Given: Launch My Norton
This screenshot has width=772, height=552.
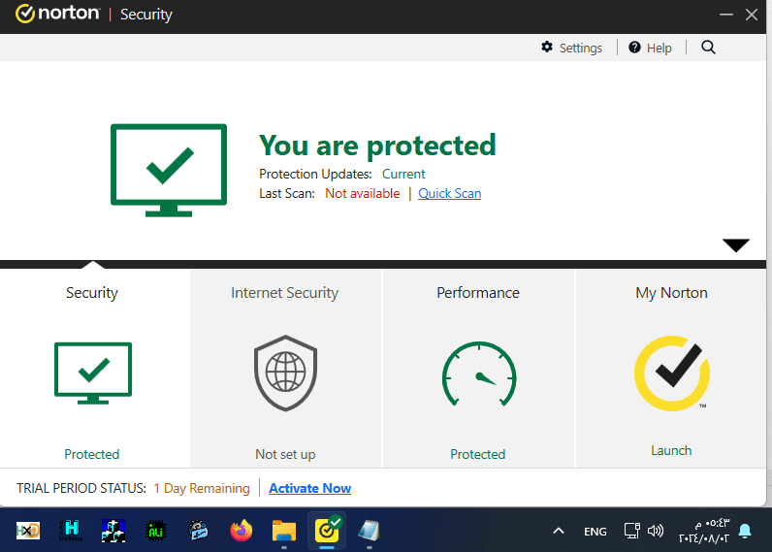Looking at the screenshot, I should coord(671,450).
